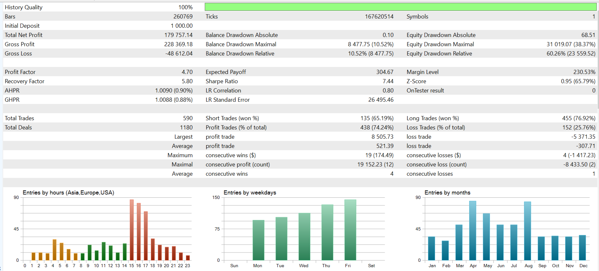
Task: Click the Monday bar in weekdays chart
Action: tap(258, 240)
